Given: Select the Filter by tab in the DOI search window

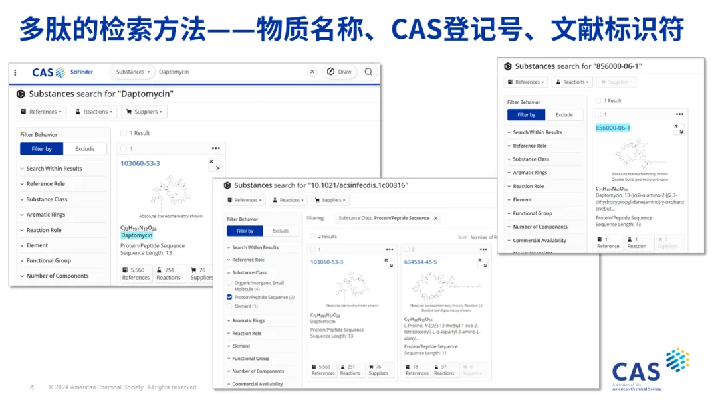Looking at the screenshot, I should 245,231.
